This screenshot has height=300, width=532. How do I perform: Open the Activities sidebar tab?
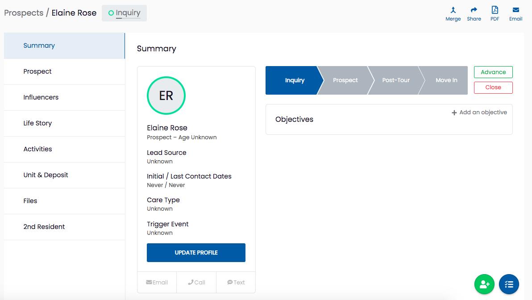[64, 149]
